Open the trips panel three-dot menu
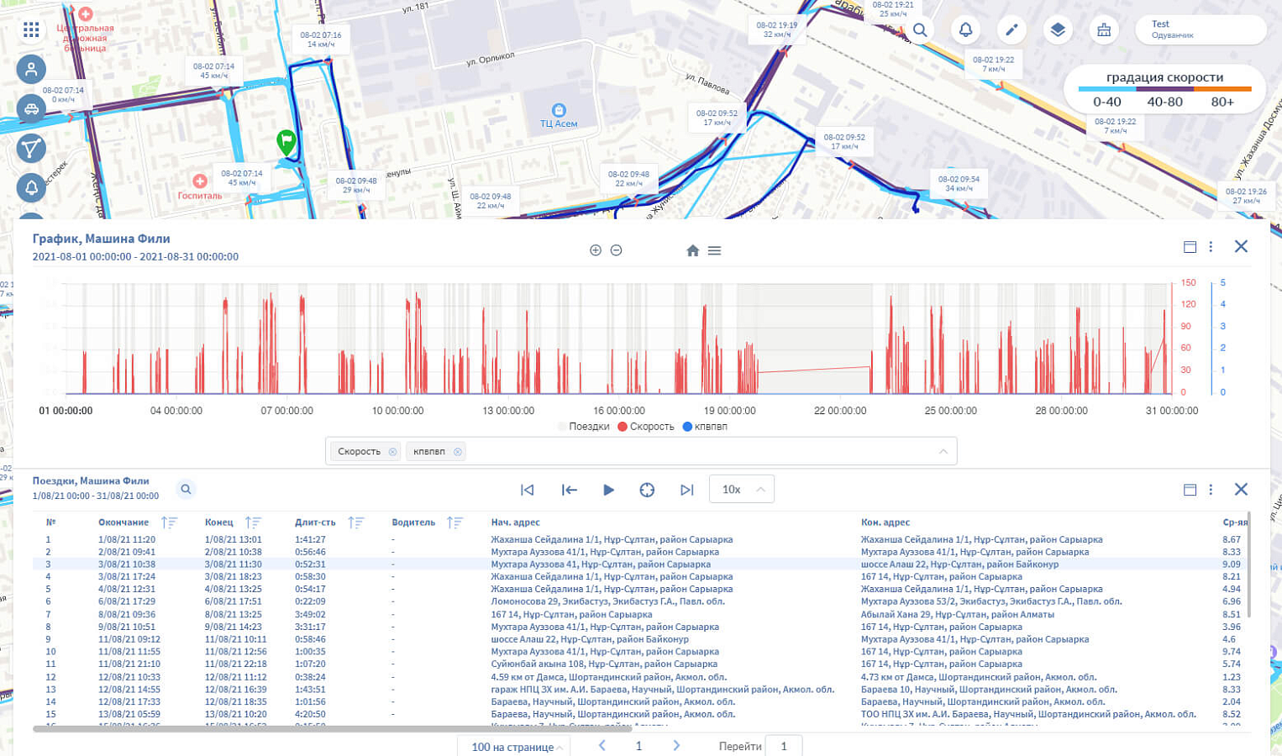This screenshot has width=1282, height=756. [1211, 490]
